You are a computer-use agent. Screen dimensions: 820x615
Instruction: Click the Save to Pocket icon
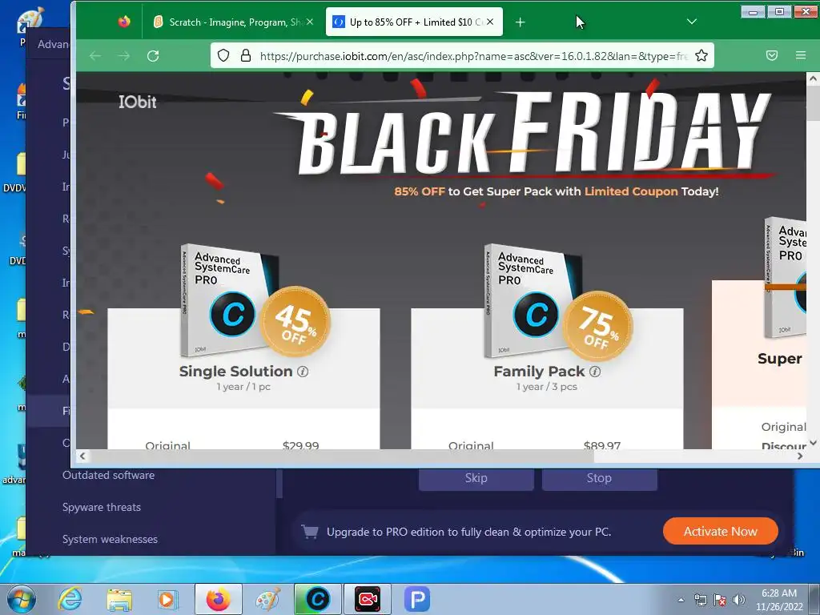(771, 55)
